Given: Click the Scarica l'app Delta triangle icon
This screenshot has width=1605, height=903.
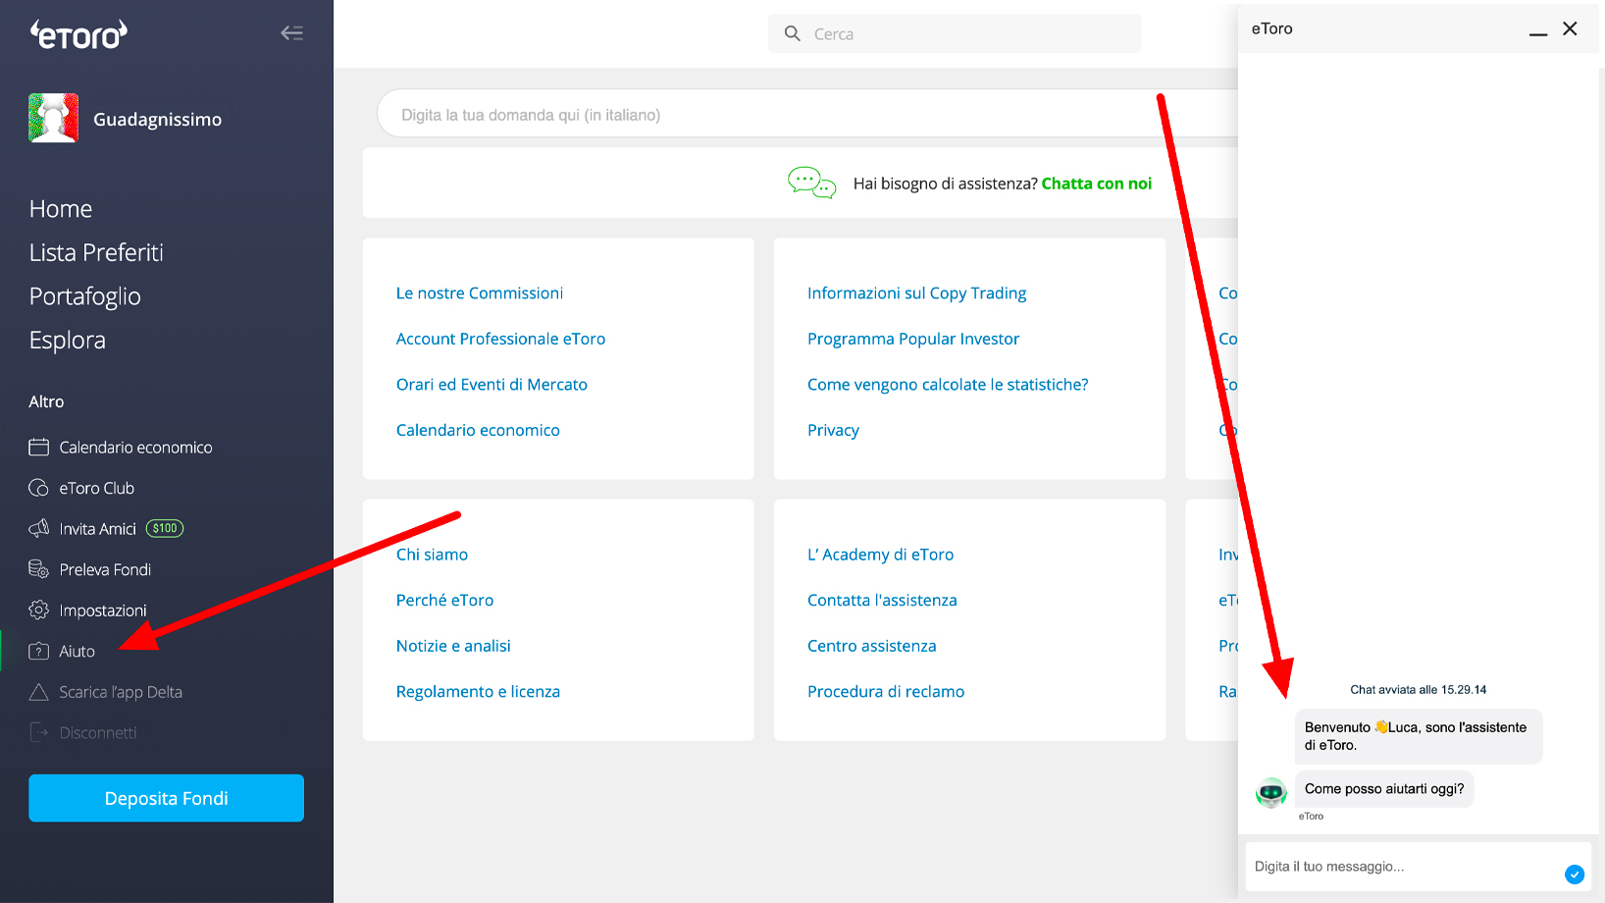Looking at the screenshot, I should click(x=39, y=692).
